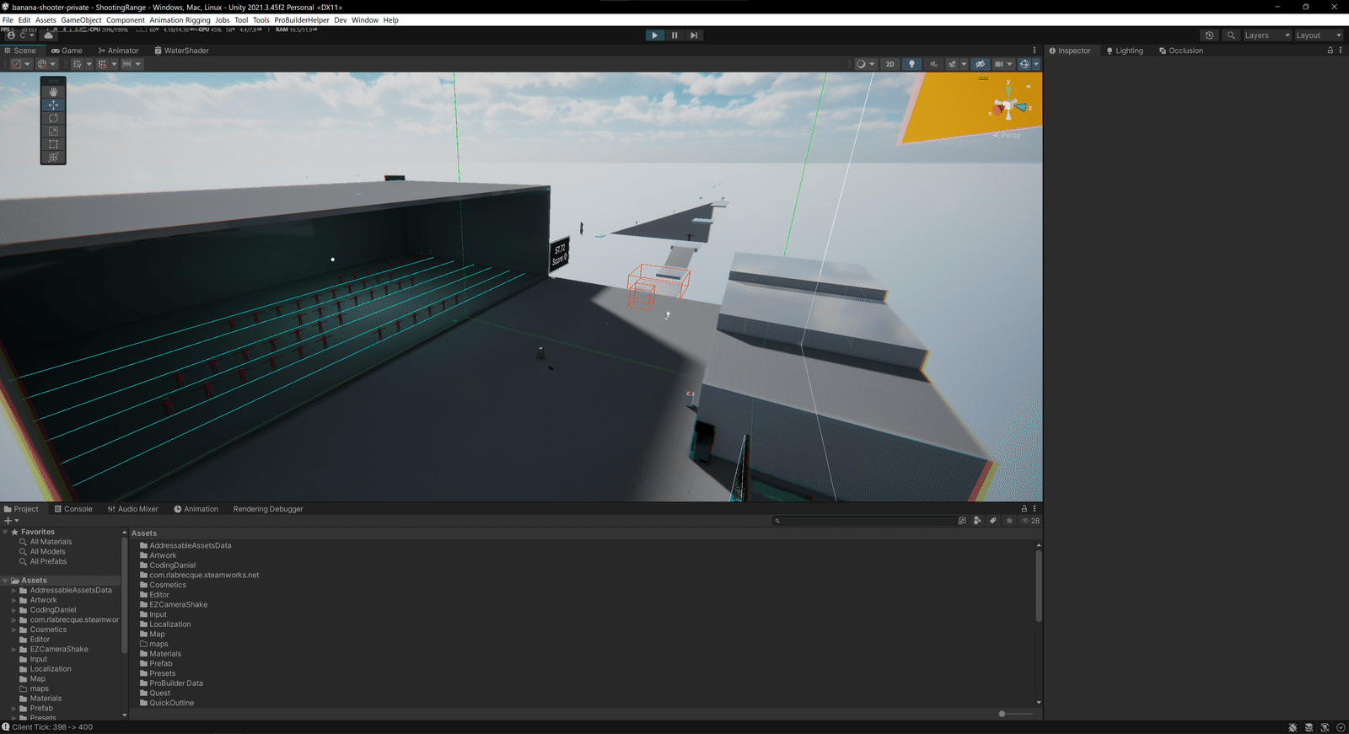
Task: Toggle scene visibility eye-slash button
Action: pos(980,64)
